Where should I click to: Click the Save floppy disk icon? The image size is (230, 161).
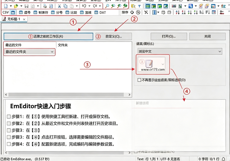click(x=27, y=6)
